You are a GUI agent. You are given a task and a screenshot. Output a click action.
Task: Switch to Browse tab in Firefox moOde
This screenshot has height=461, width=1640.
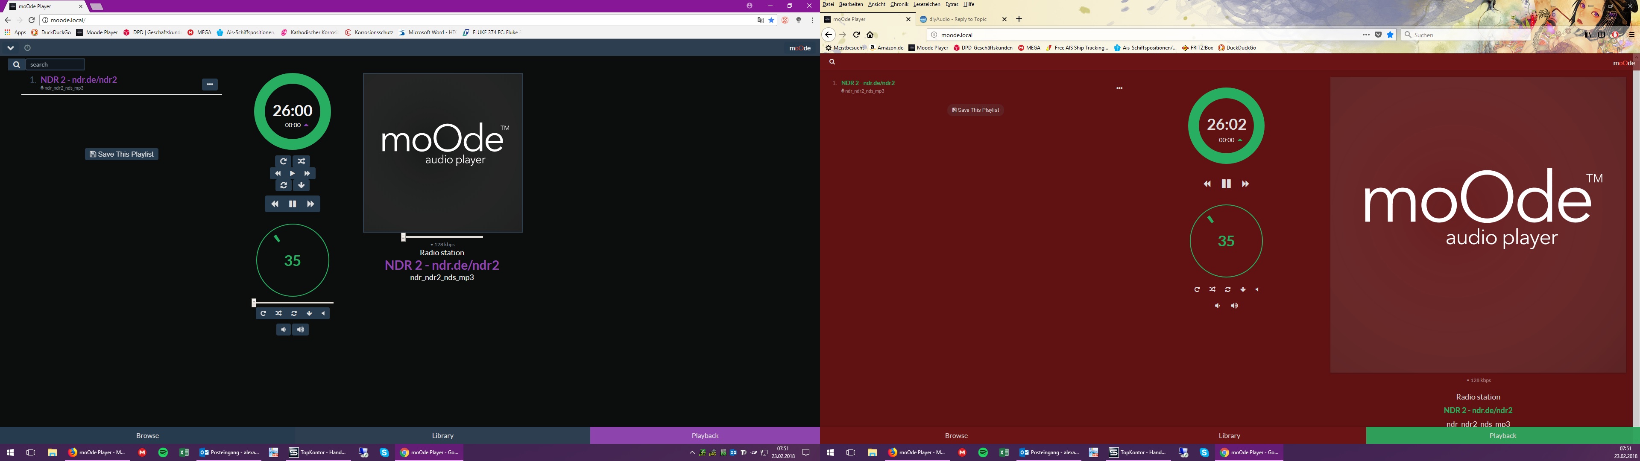(956, 435)
